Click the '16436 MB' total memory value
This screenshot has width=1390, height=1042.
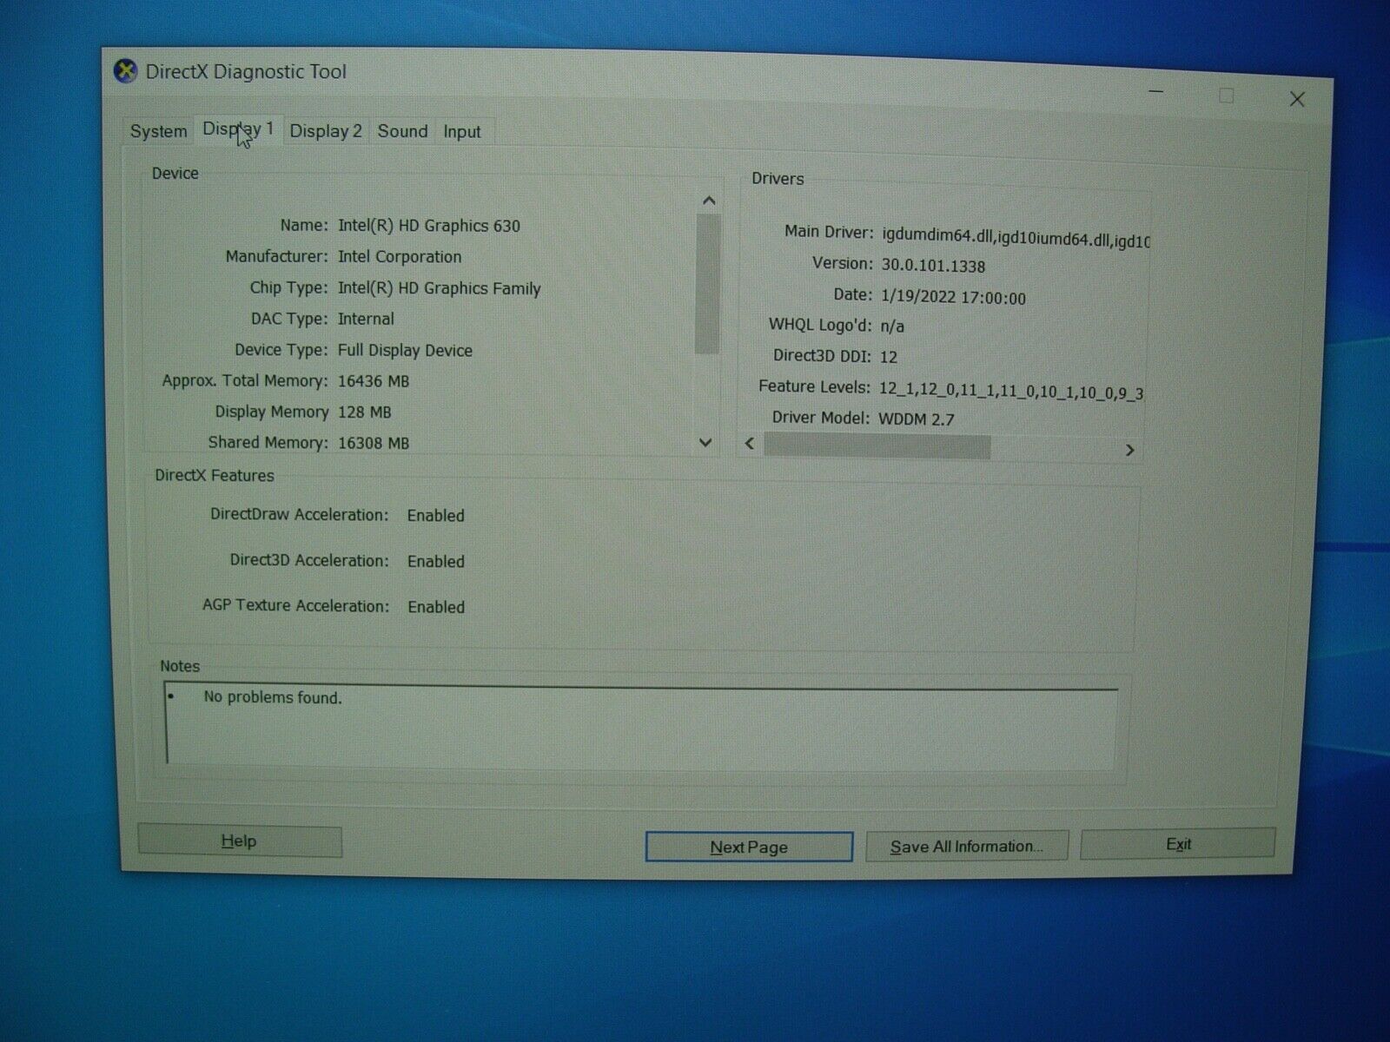tap(374, 381)
